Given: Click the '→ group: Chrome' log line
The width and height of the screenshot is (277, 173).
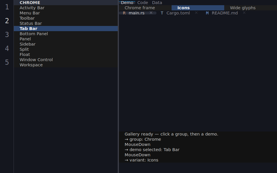Looking at the screenshot, I should tap(198, 139).
